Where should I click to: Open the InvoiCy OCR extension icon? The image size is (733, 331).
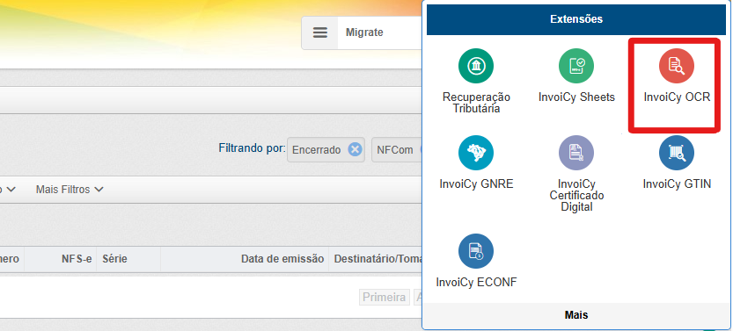677,66
